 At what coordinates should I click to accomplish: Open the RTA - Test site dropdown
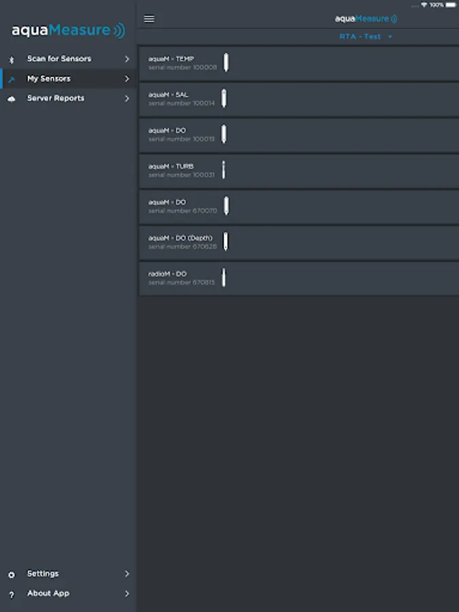[x=366, y=37]
